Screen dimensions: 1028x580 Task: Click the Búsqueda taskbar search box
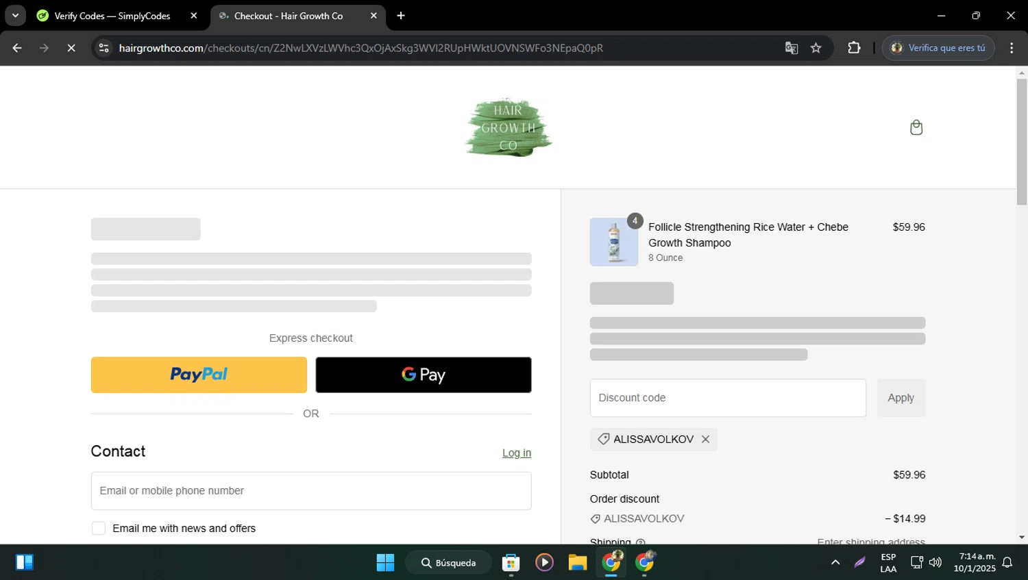coord(450,562)
